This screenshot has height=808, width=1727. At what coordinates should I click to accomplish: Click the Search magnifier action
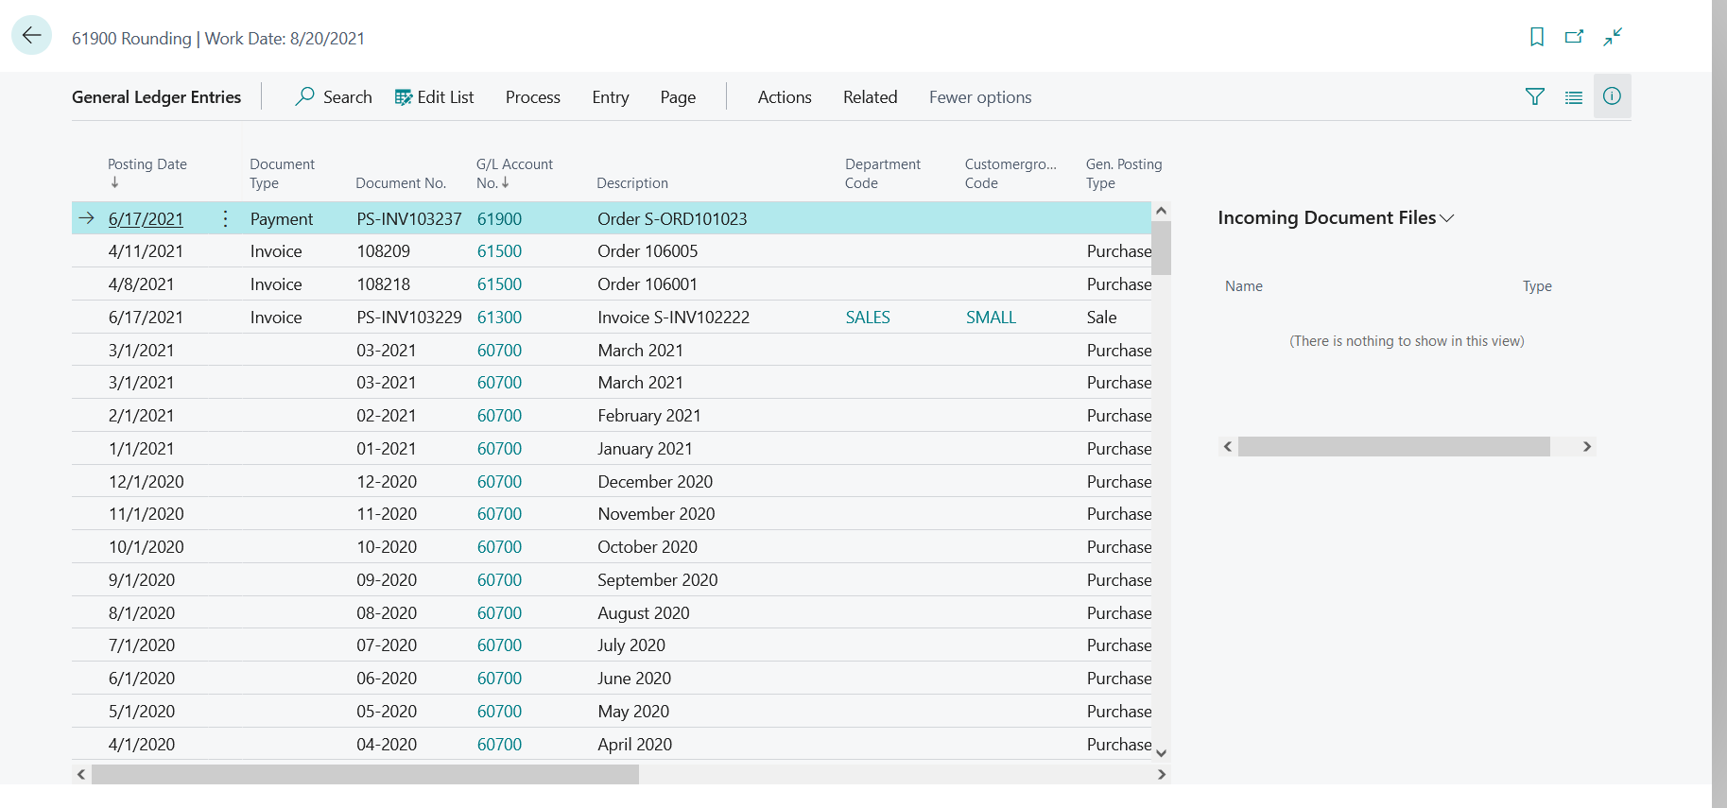334,96
